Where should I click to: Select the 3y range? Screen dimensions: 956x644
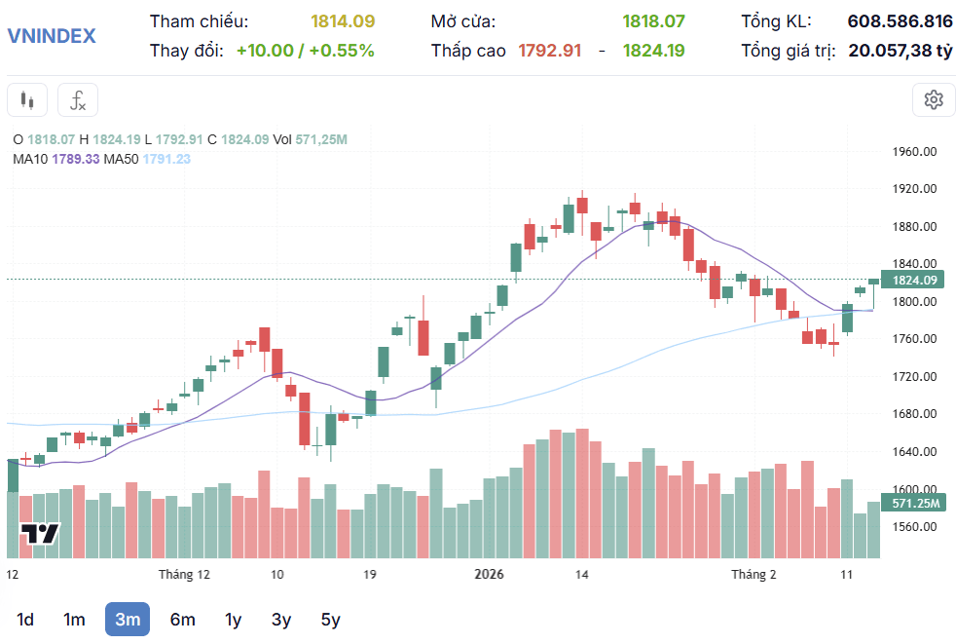[x=281, y=620]
